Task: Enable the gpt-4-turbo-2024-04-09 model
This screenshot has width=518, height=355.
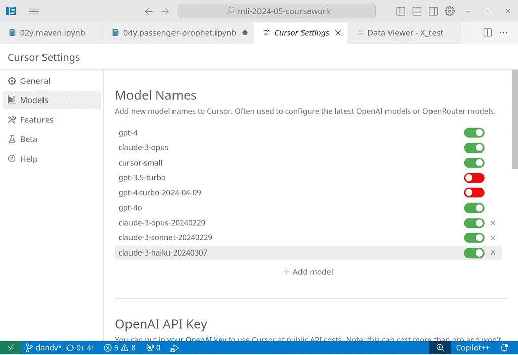Action: 474,193
